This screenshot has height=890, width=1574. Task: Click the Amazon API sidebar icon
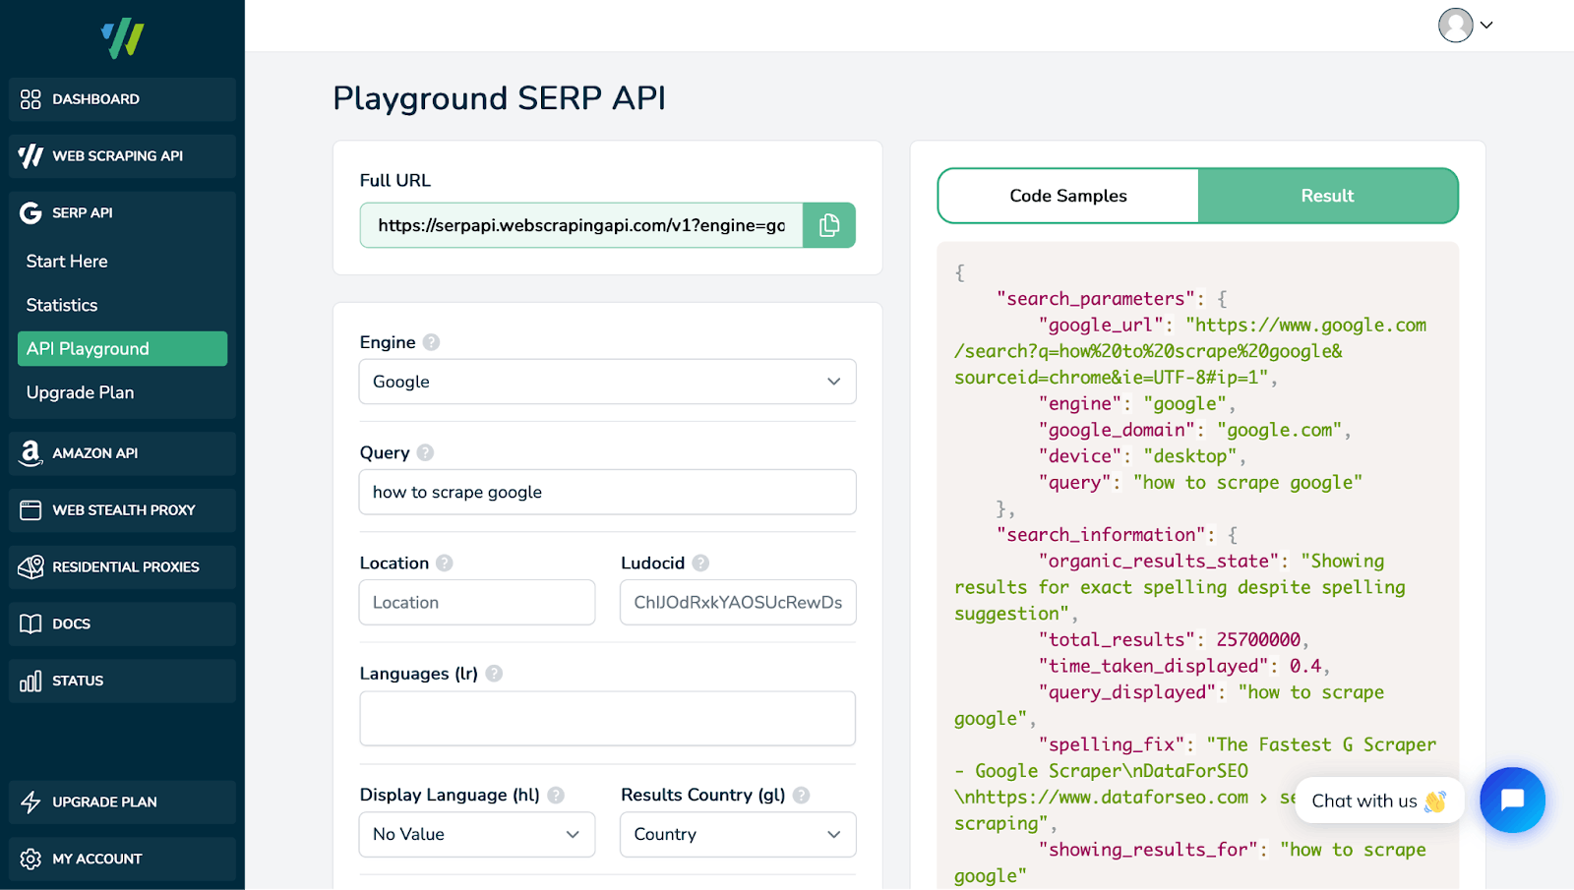tap(30, 452)
